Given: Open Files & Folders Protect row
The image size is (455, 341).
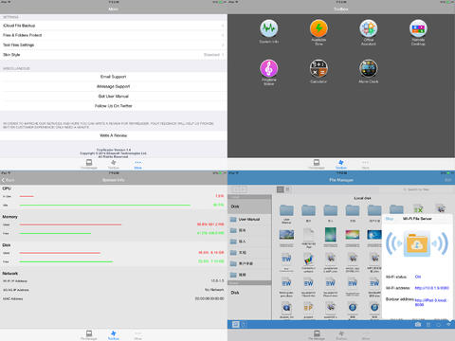Looking at the screenshot, I should [x=114, y=35].
